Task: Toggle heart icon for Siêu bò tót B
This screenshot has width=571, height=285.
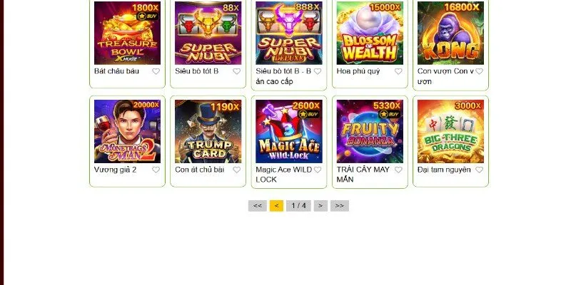Action: pos(237,71)
